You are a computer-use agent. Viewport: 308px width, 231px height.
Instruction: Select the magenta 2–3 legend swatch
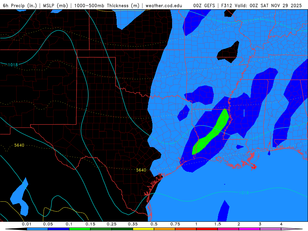249,229
